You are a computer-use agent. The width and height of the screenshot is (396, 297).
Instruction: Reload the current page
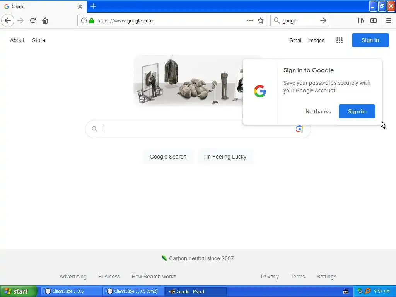point(33,20)
